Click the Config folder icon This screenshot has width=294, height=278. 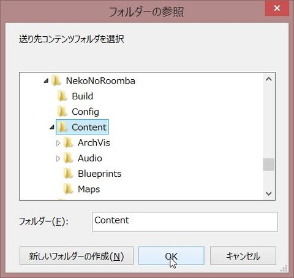click(62, 112)
